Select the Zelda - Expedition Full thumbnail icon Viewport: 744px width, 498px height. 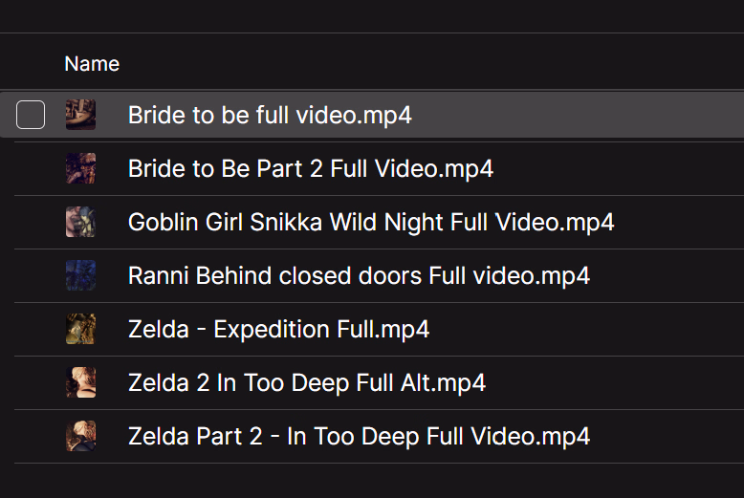tap(80, 330)
